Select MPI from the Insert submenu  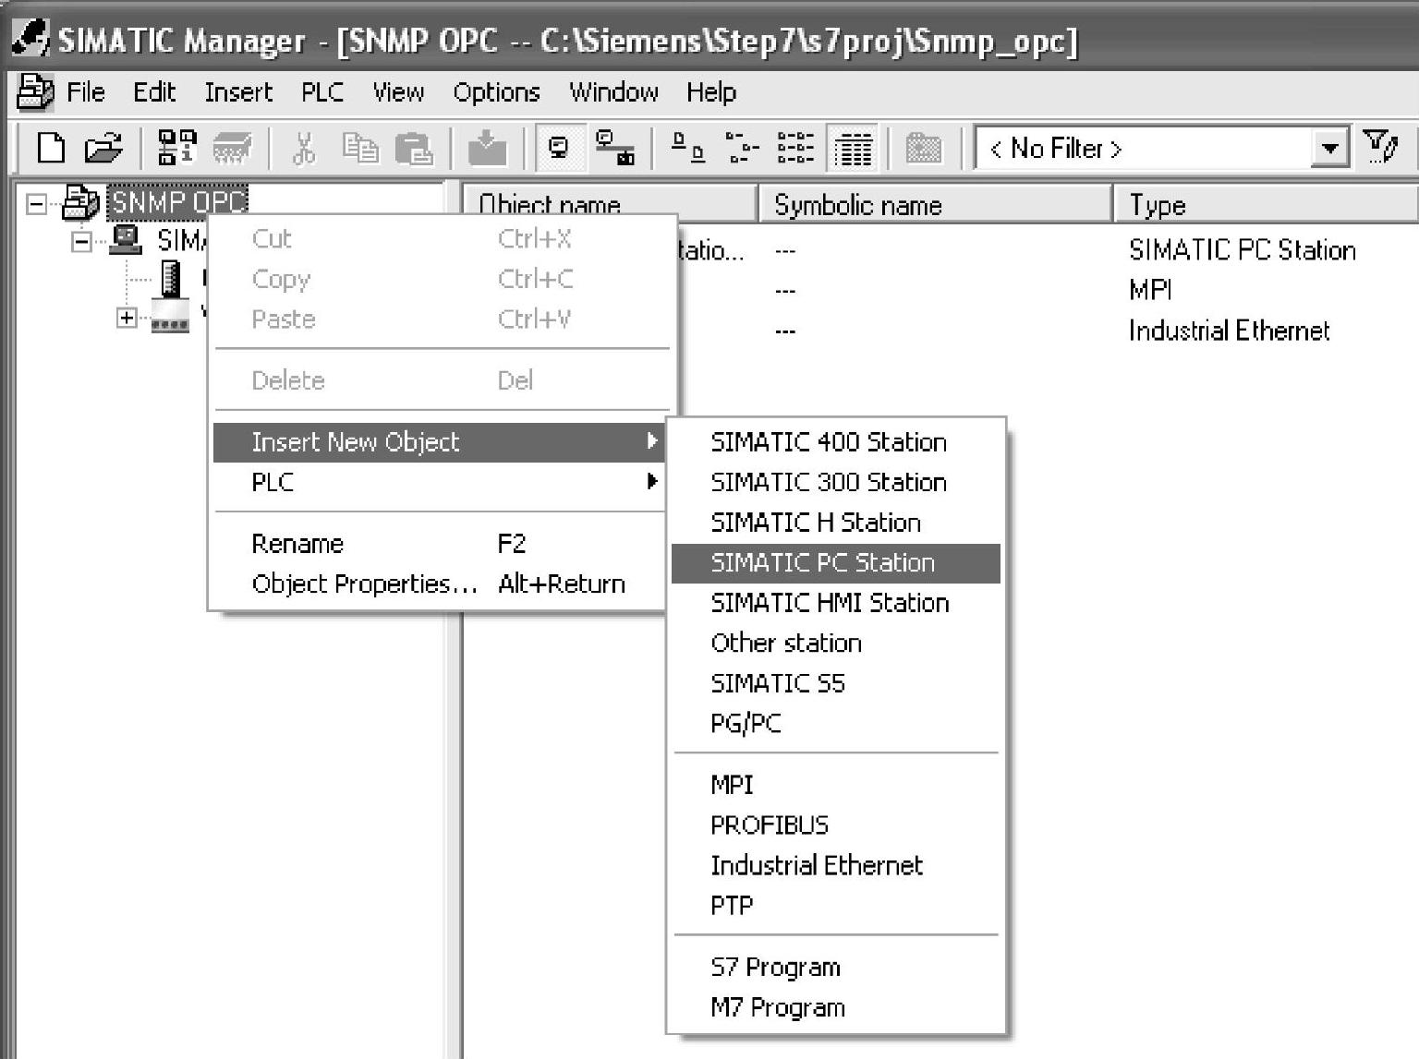point(836,785)
